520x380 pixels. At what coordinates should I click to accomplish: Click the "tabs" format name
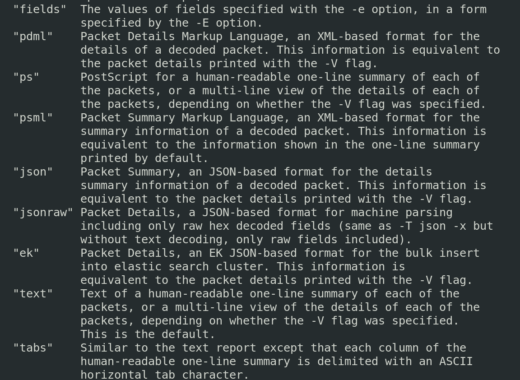tap(33, 348)
